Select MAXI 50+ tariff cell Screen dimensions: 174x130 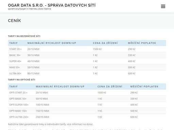coord(15,67)
